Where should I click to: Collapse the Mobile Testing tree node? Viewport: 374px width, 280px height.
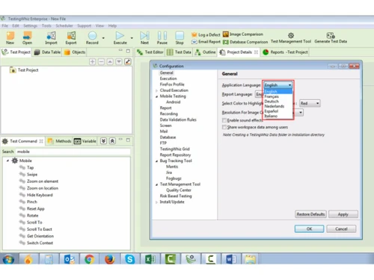tap(156, 96)
